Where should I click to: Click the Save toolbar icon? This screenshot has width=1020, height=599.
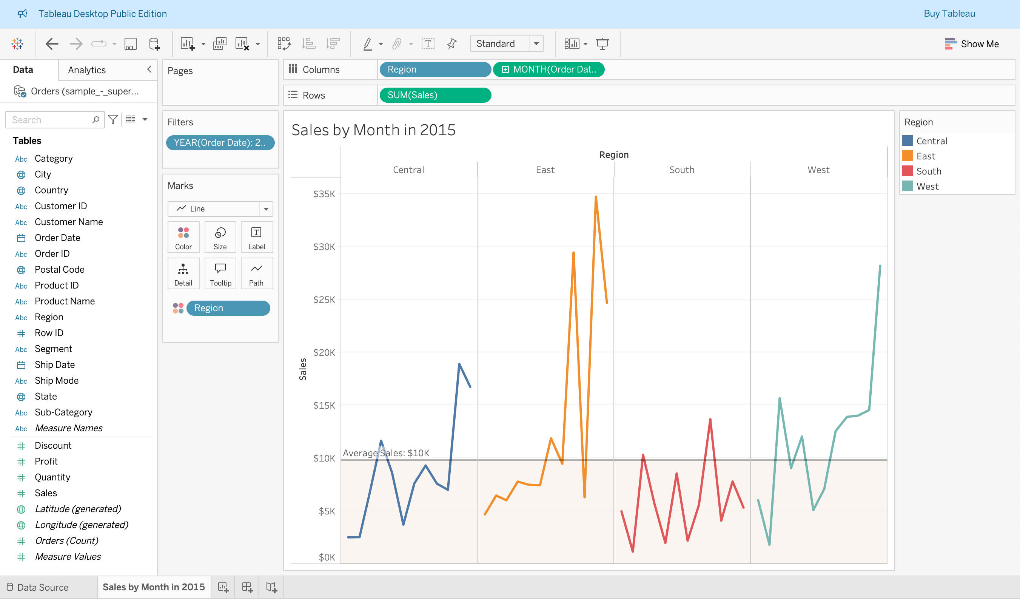(130, 43)
